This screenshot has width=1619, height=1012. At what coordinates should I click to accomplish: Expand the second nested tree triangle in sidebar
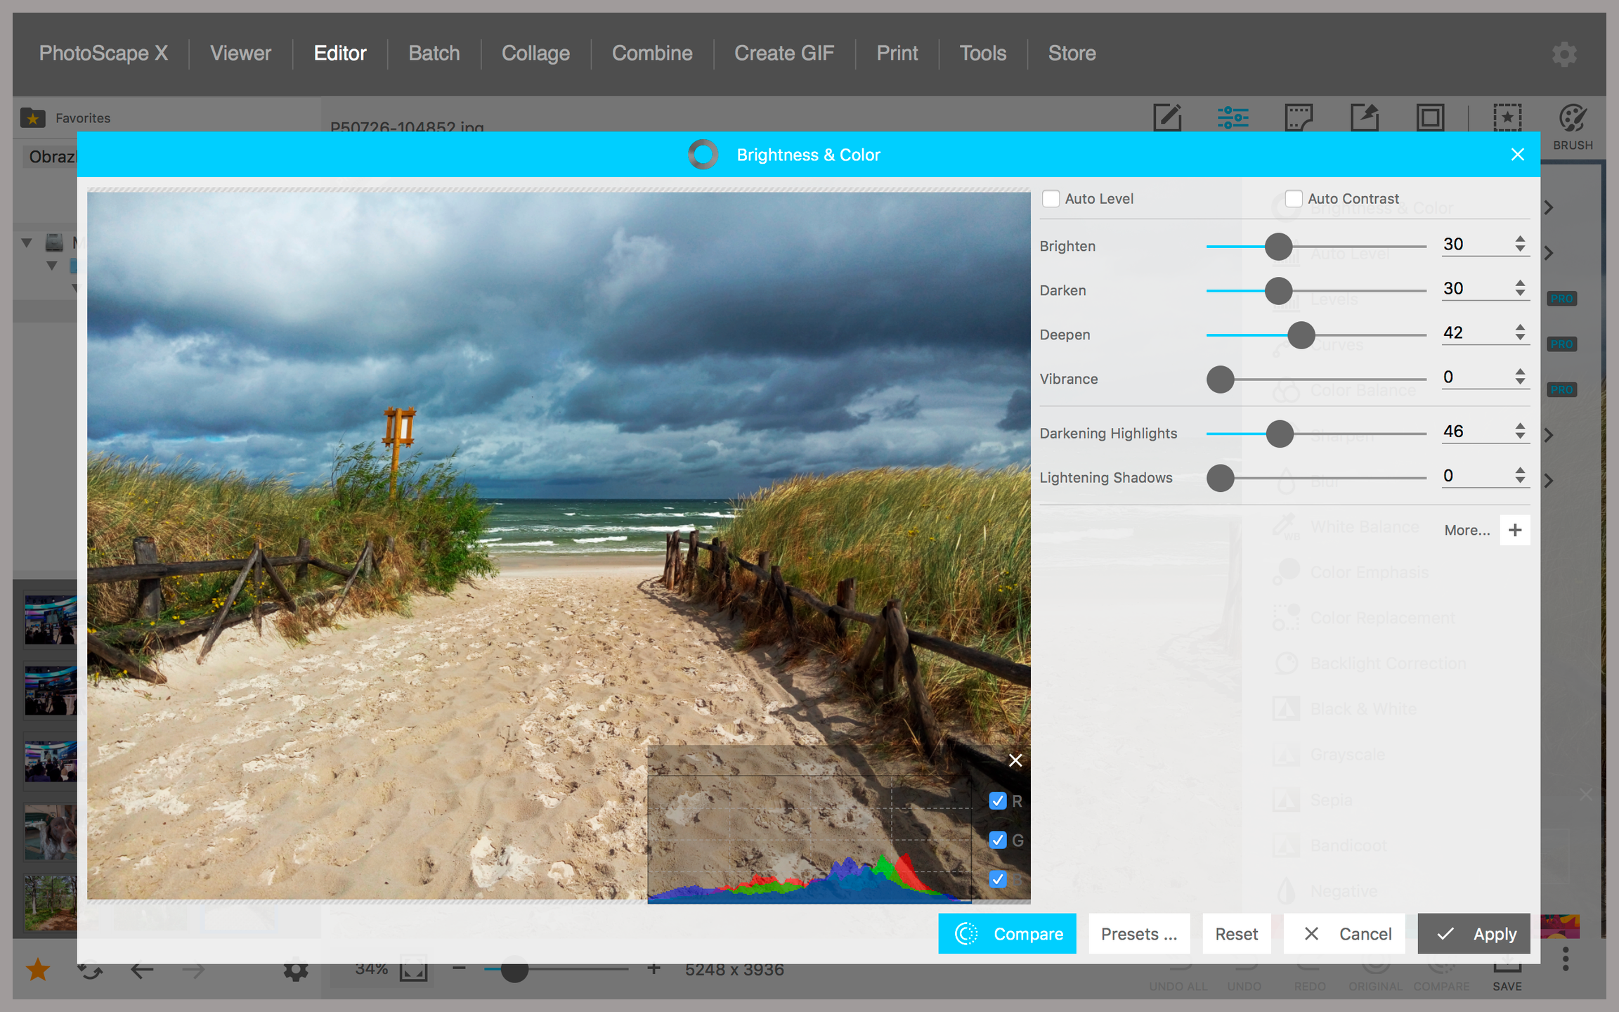coord(52,266)
